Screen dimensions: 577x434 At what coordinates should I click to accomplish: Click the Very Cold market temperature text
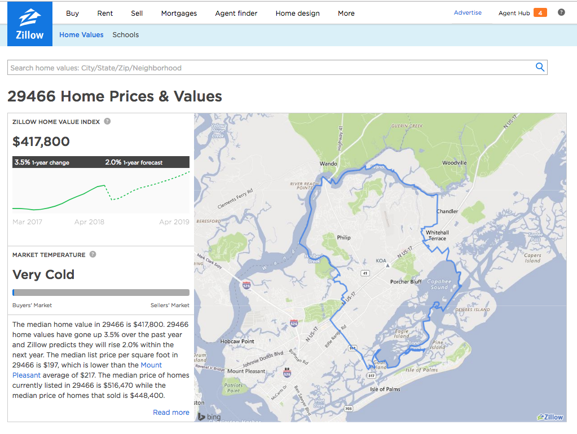(x=43, y=274)
